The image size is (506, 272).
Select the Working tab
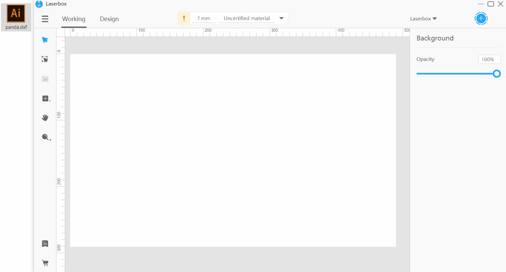click(74, 19)
